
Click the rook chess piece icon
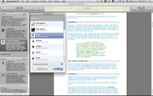(33, 36)
